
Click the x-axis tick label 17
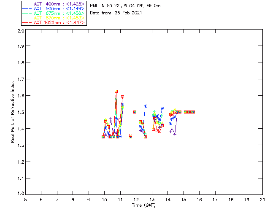coord(215,200)
